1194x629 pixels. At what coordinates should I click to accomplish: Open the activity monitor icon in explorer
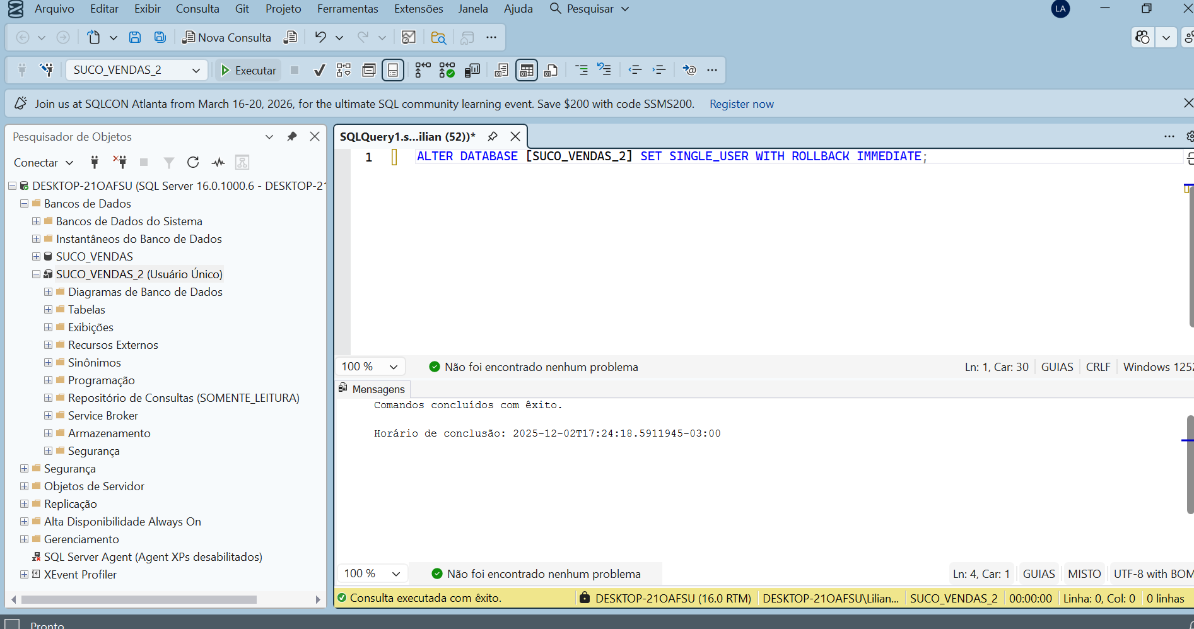point(218,163)
